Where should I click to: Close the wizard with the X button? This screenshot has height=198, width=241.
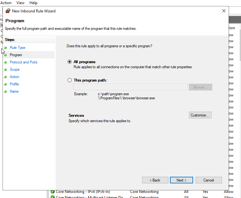pyautogui.click(x=224, y=11)
